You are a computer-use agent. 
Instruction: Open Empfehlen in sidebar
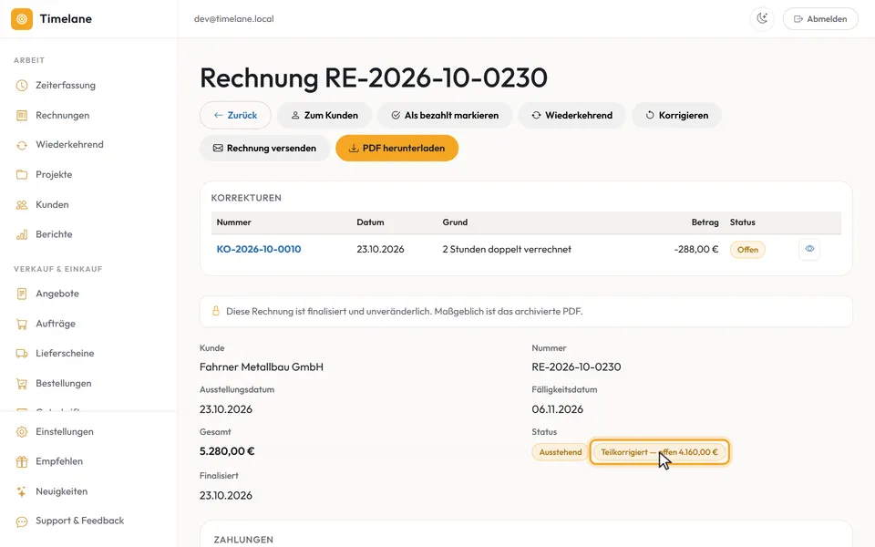click(x=59, y=461)
